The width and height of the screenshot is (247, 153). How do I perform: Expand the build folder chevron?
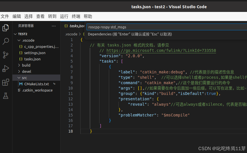pos(19,65)
